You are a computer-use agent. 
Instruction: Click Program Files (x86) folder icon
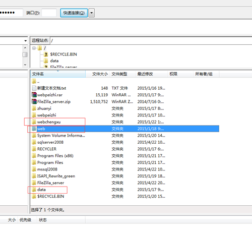[34, 156]
